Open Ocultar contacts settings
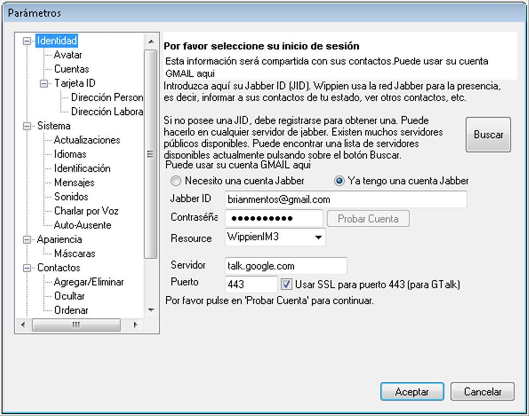The height and width of the screenshot is (416, 529). coord(70,296)
